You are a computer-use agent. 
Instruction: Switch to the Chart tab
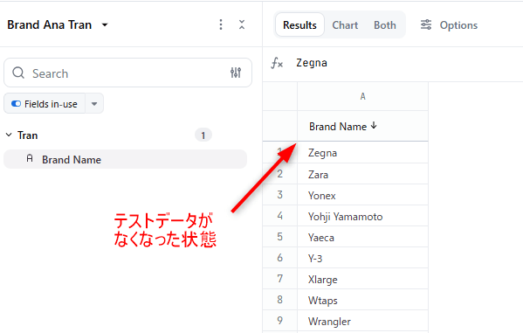[x=345, y=25]
